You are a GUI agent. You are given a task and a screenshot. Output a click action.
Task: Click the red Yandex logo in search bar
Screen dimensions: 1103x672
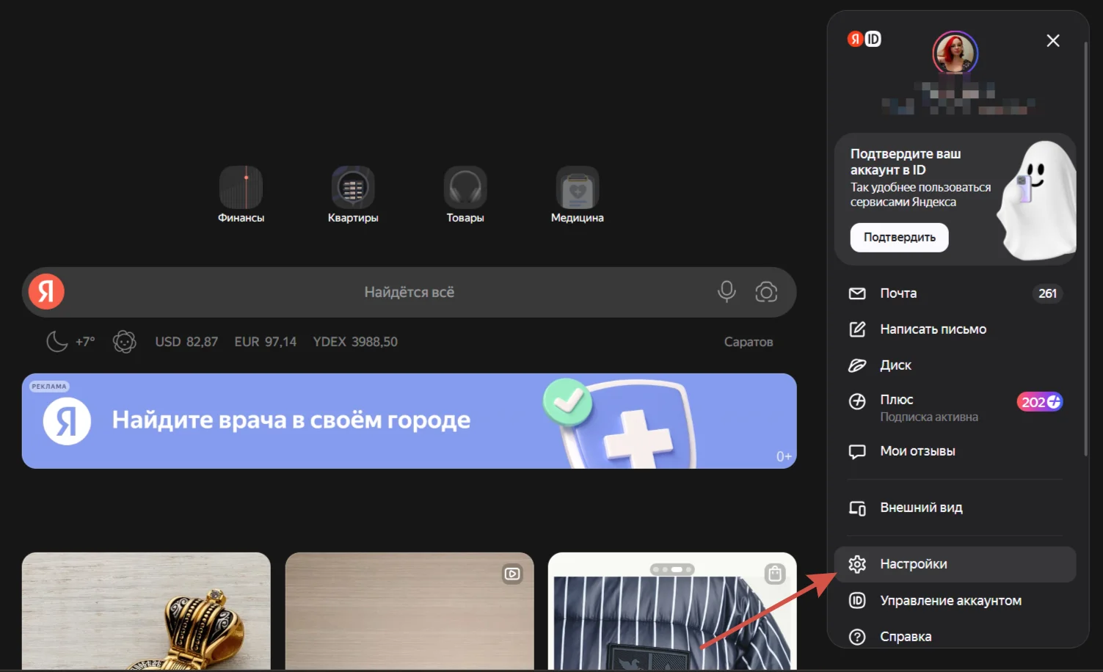46,292
